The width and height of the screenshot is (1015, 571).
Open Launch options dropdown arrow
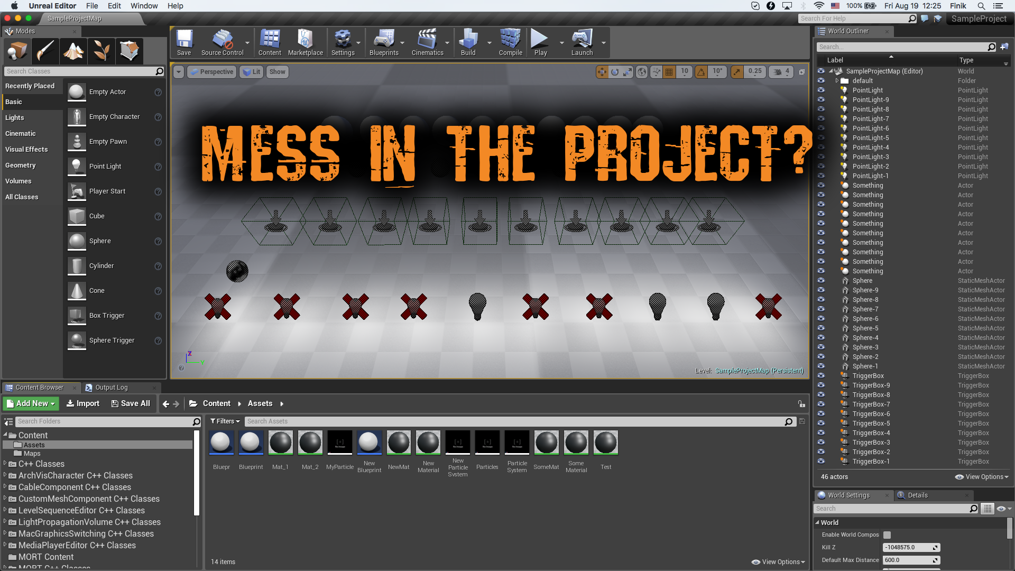pyautogui.click(x=603, y=43)
